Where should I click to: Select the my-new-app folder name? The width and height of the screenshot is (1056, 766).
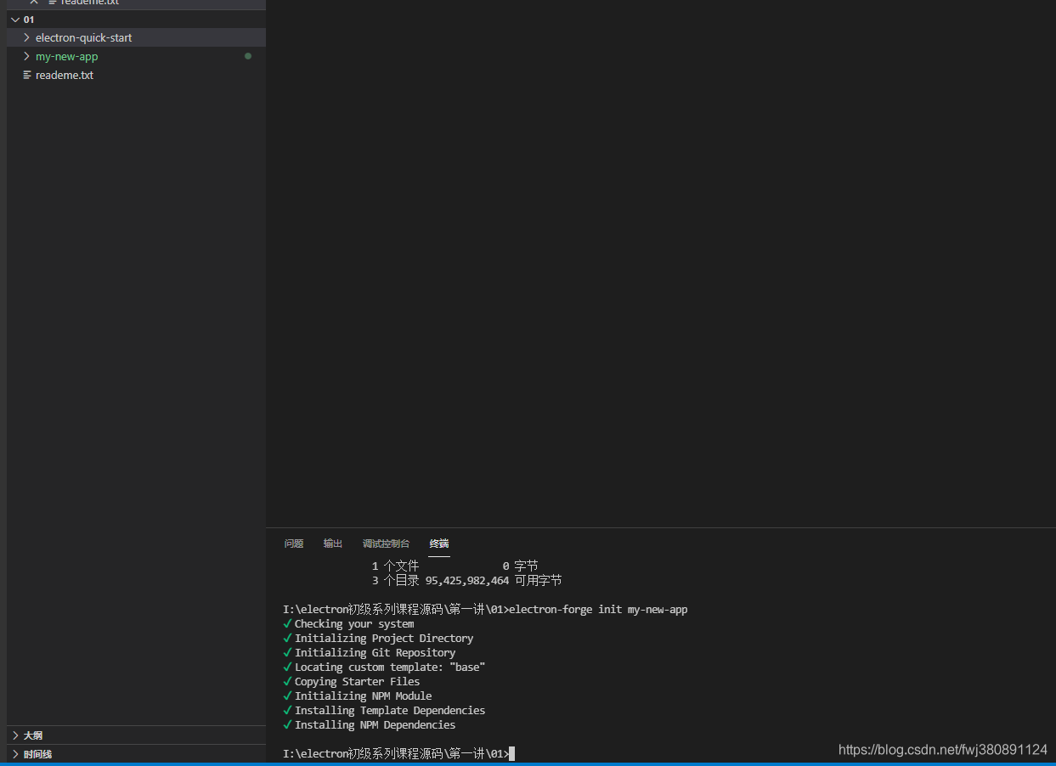[x=67, y=56]
